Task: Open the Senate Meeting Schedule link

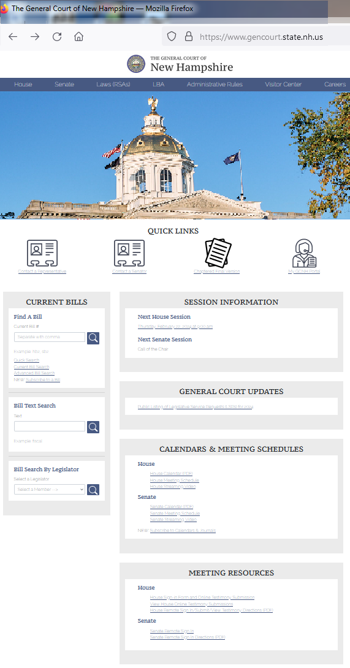Action: [175, 514]
